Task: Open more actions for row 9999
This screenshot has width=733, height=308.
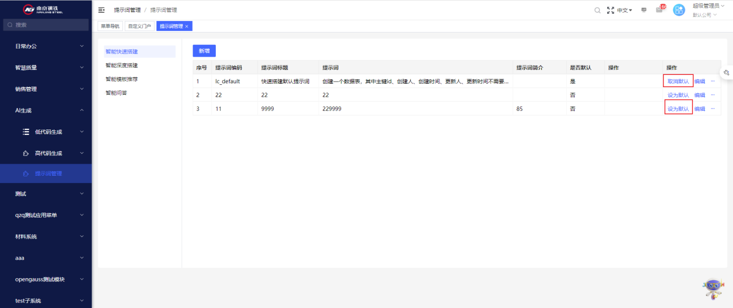Action: (x=713, y=109)
